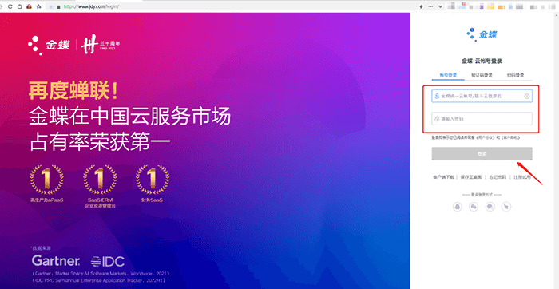
Task: Click the 再度蝉联 headline text
Action: click(x=73, y=91)
